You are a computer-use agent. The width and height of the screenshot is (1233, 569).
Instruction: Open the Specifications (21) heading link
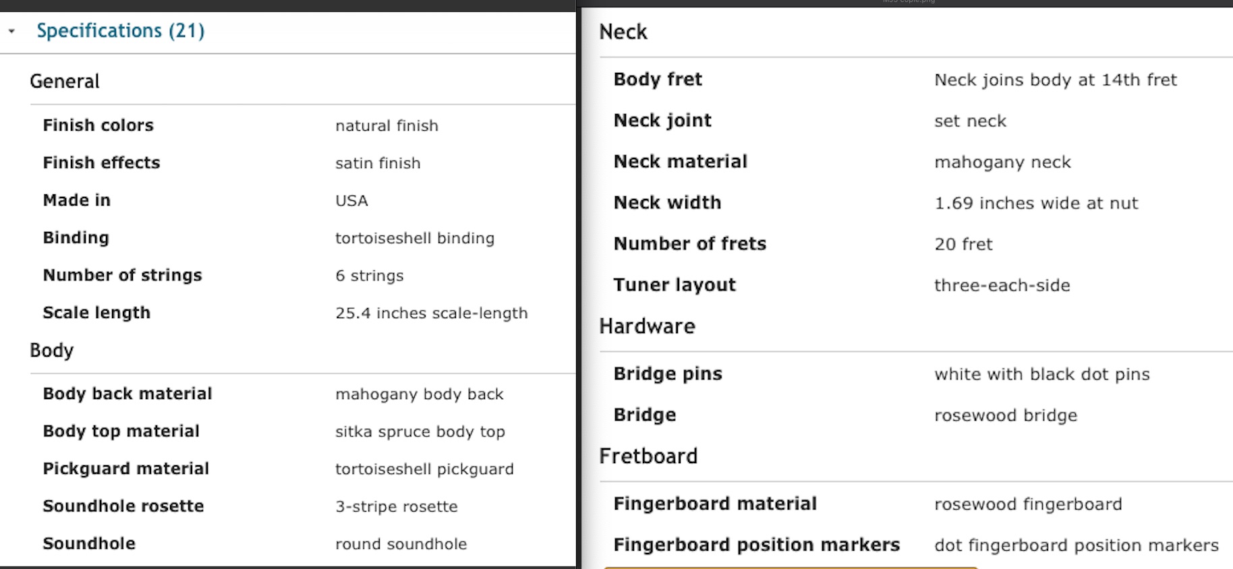coord(120,31)
